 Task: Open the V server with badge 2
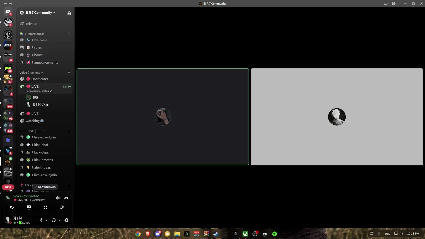point(8,151)
